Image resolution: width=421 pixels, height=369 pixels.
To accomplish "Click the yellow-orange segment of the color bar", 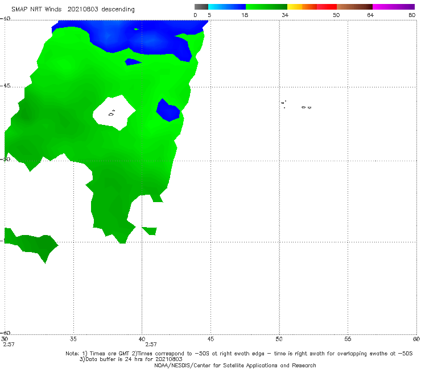I will [302, 7].
